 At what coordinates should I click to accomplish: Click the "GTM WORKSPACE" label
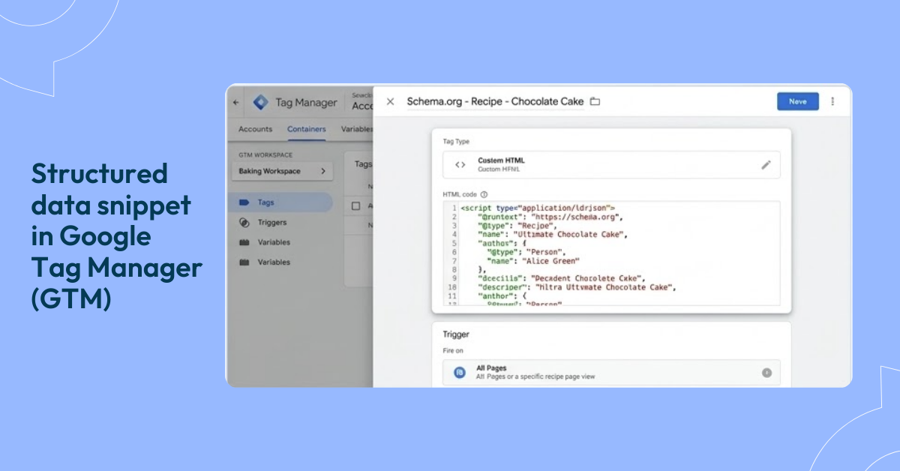click(265, 155)
